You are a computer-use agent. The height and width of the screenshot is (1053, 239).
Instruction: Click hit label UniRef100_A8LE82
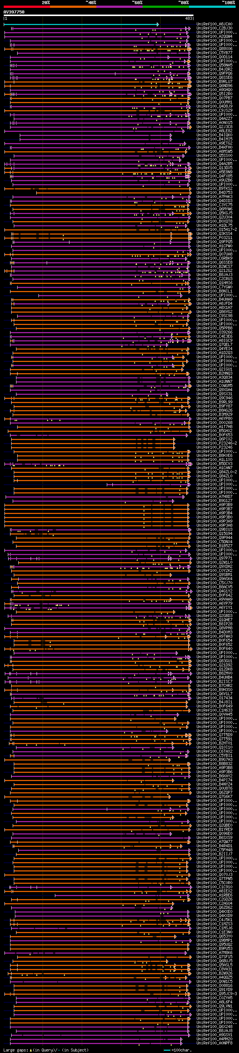pos(214,131)
